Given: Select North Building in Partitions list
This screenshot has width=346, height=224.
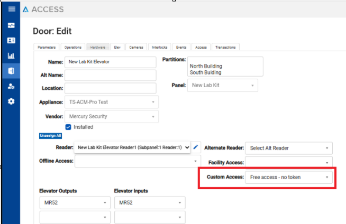Looking at the screenshot, I should click(206, 66).
